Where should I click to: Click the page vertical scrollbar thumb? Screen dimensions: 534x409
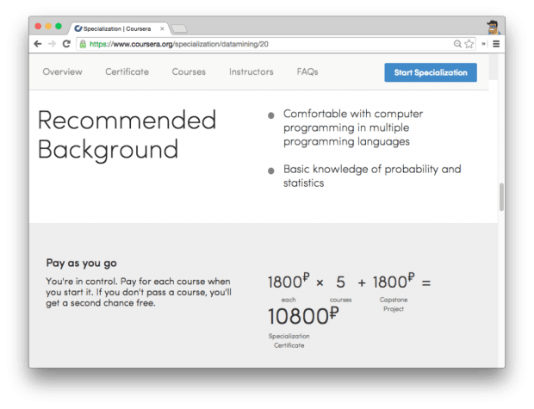(x=501, y=196)
